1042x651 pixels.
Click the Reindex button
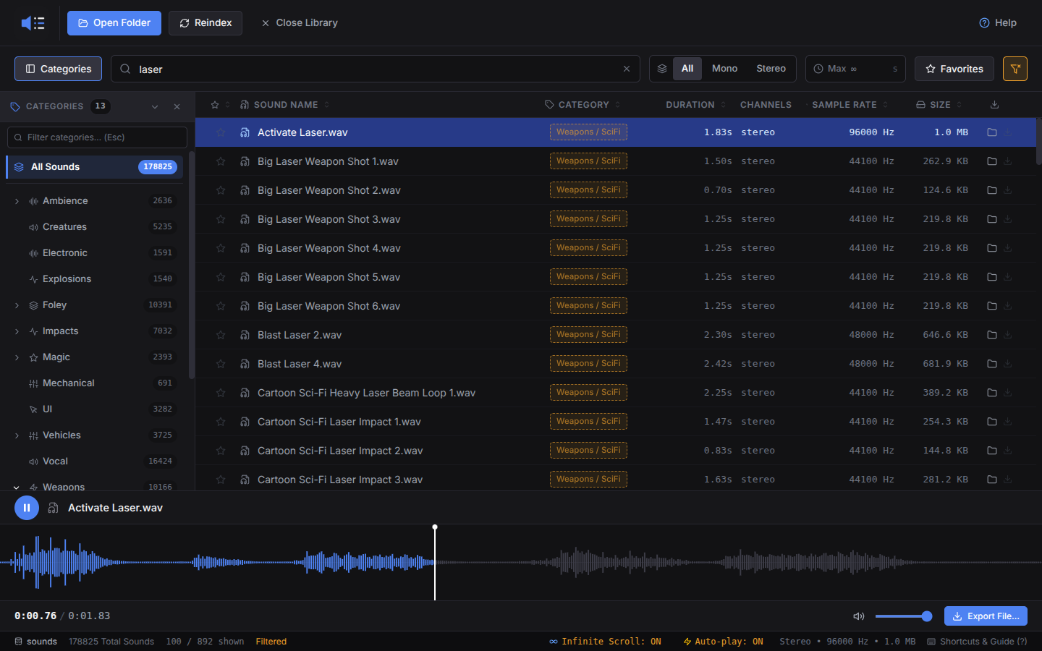coord(206,23)
